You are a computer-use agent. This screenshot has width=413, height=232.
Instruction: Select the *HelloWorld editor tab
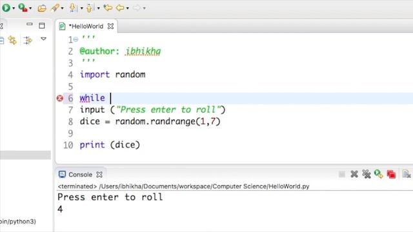(x=86, y=26)
